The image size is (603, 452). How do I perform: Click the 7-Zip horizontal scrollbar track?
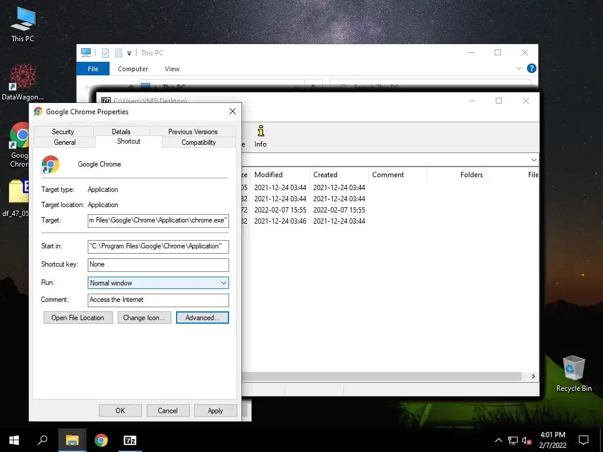382,376
